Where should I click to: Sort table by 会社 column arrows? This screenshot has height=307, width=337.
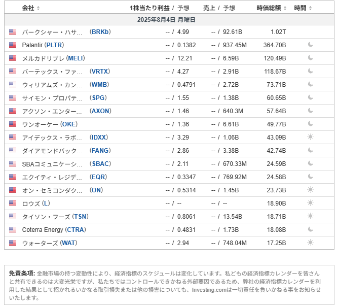[x=38, y=8]
